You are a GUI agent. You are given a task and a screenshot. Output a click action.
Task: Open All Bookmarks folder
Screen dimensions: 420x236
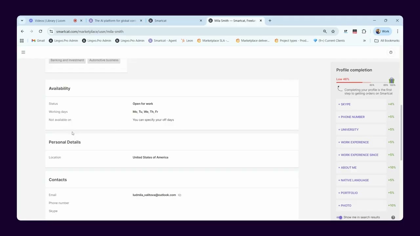[x=387, y=41]
